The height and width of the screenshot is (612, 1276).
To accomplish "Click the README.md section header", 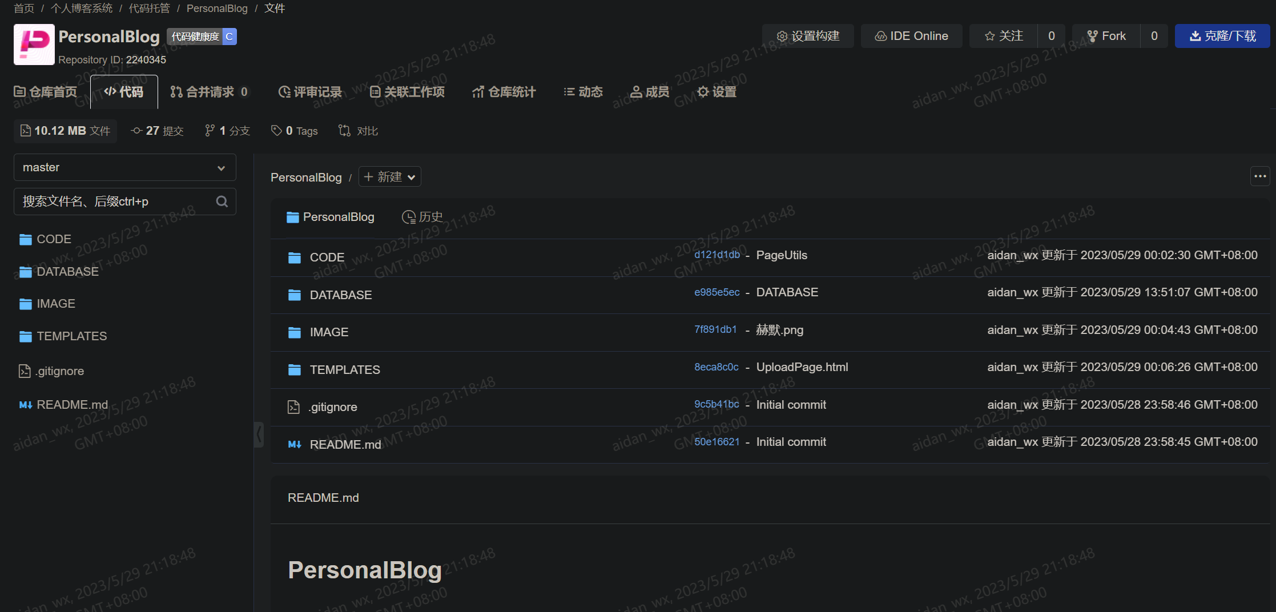I will [323, 498].
